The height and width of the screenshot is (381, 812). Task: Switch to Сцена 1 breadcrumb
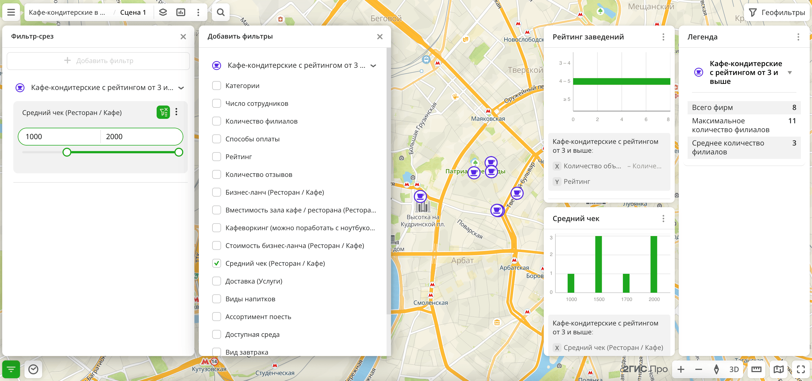click(133, 12)
